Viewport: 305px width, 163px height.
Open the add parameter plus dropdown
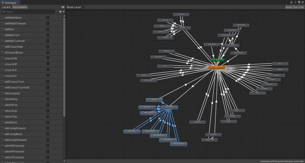61,12
